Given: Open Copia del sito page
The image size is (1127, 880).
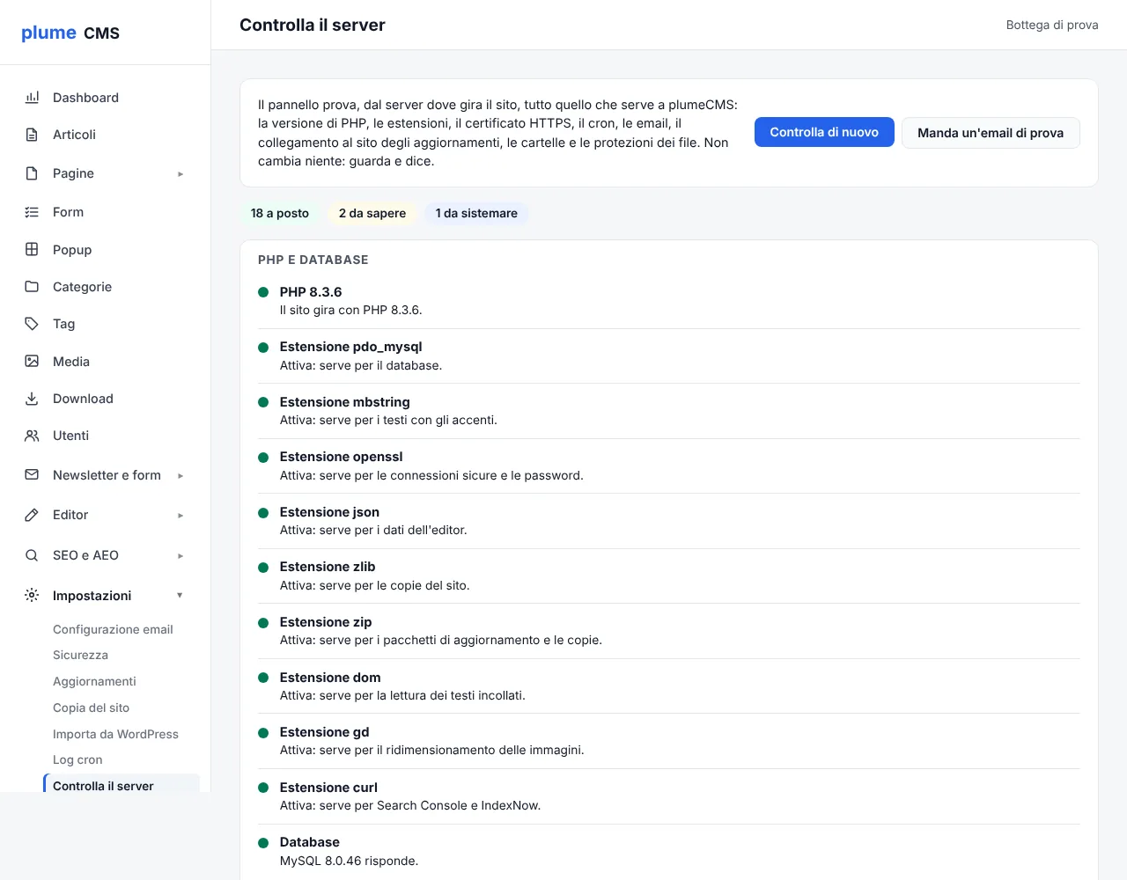Looking at the screenshot, I should (91, 708).
